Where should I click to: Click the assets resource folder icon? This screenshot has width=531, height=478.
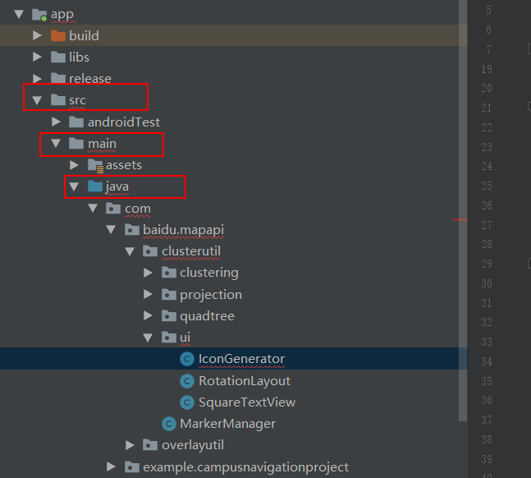pyautogui.click(x=95, y=165)
